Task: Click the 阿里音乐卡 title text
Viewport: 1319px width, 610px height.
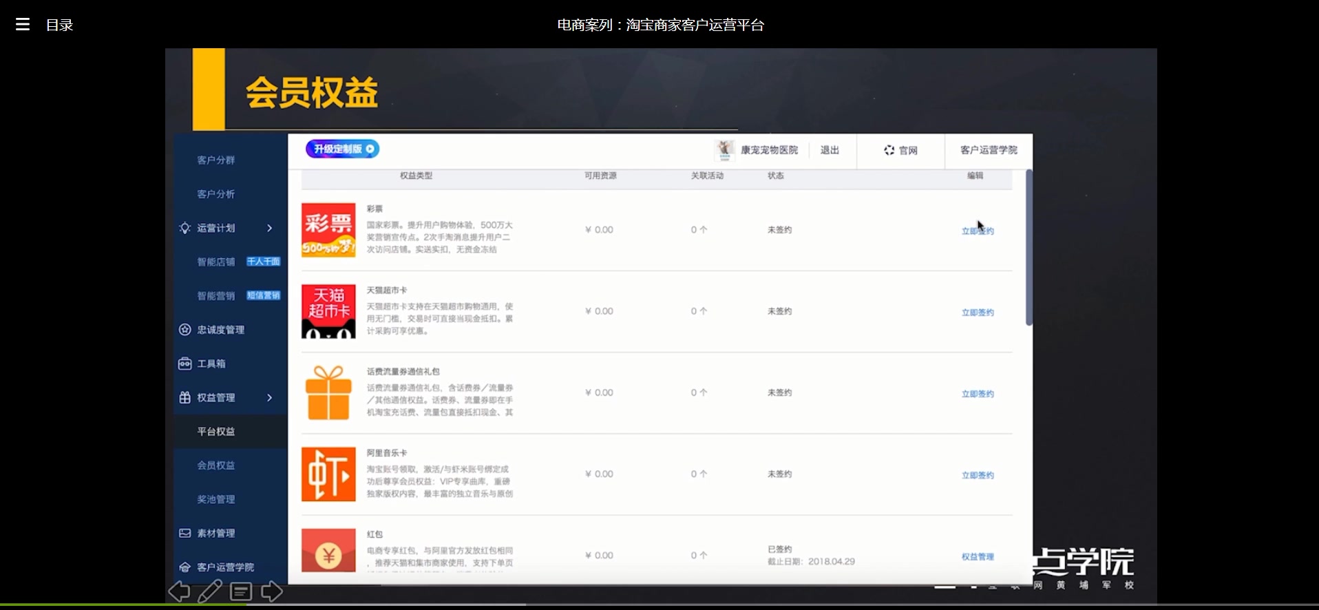Action: point(387,452)
